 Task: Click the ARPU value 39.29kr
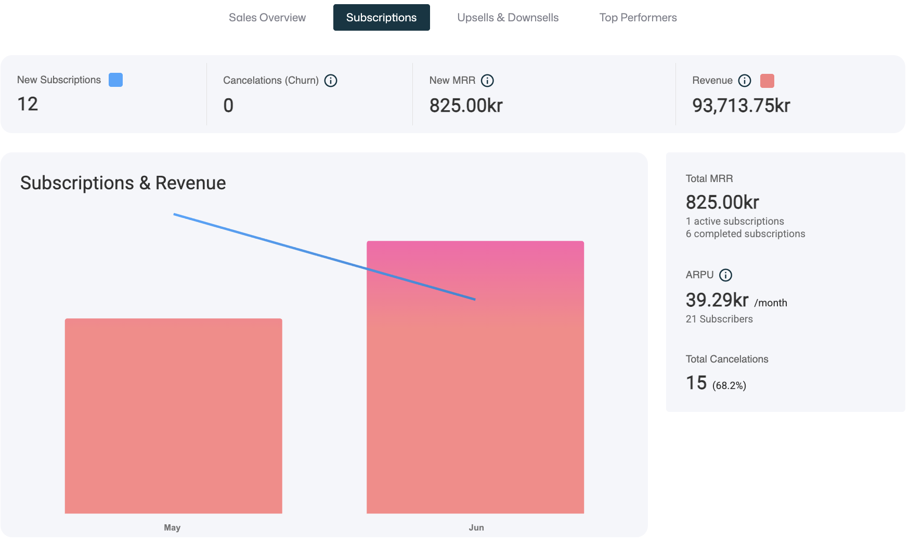pyautogui.click(x=717, y=300)
